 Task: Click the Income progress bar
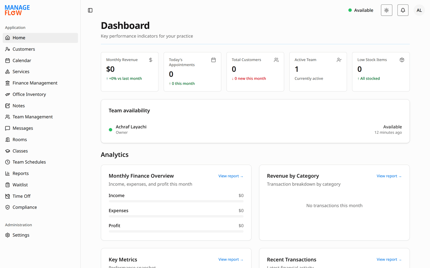[176, 201]
